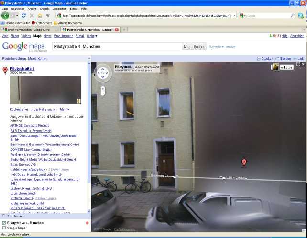Viewport: 307px width, 238px height.
Task: Open the ARTHOS Corporate Finance listing
Action: (30, 126)
